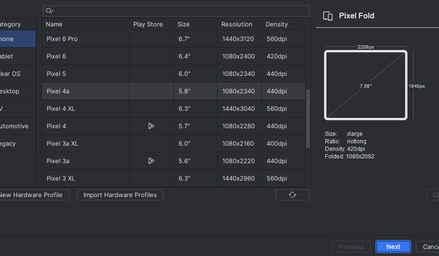The height and width of the screenshot is (256, 439).
Task: Select the Wear OS category
Action: 18,74
